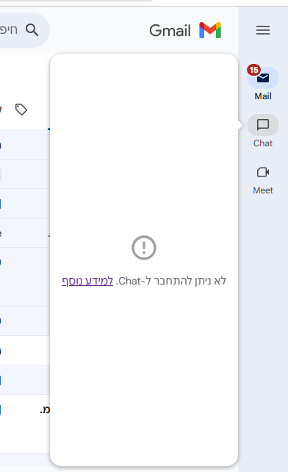Open the main menu hamburger icon
The image size is (288, 472).
tap(263, 30)
